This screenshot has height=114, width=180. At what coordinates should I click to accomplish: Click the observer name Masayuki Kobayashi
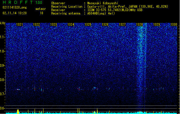[x=103, y=3]
